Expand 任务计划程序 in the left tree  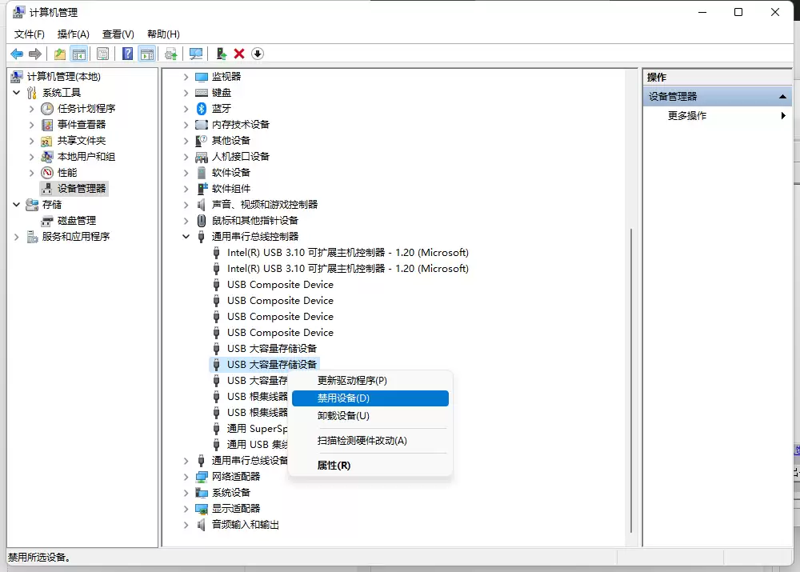point(32,109)
